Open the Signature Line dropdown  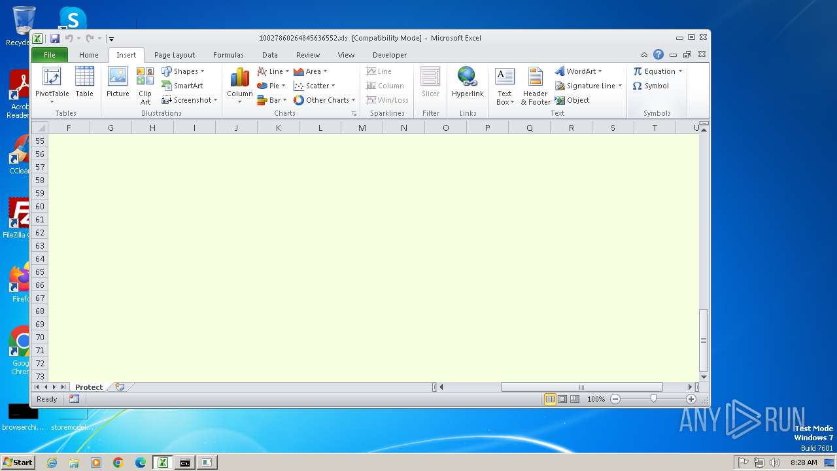[589, 86]
